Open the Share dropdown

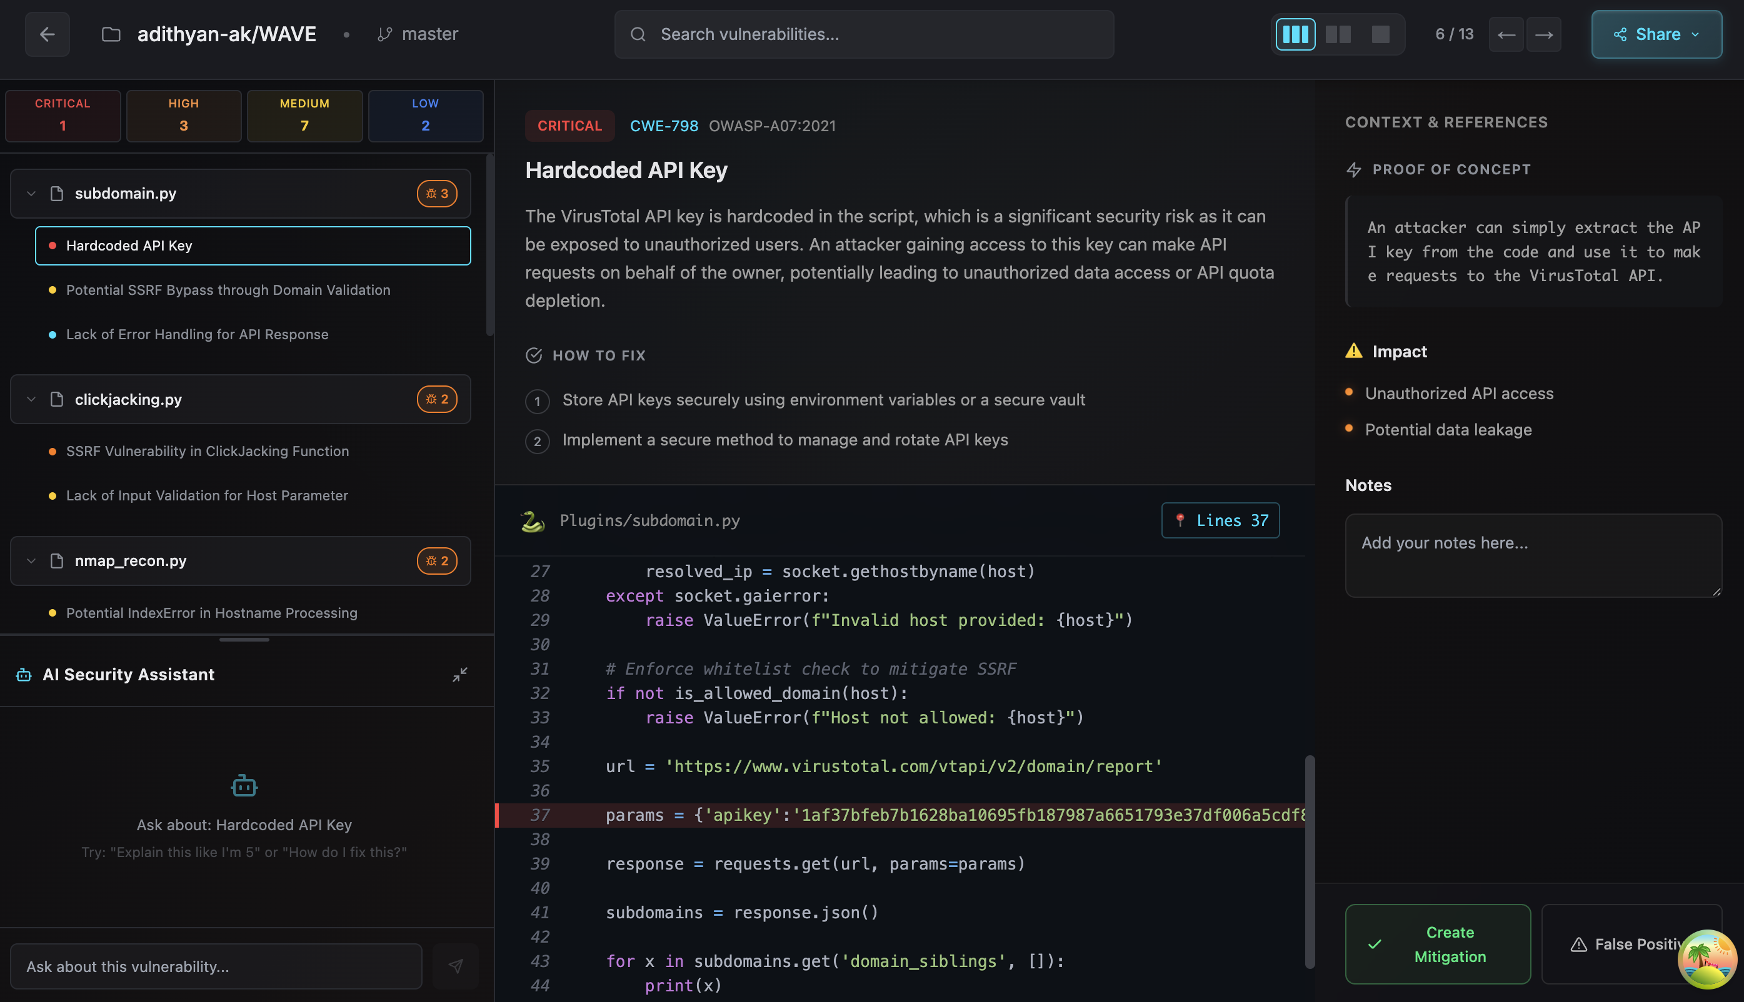pyautogui.click(x=1656, y=34)
